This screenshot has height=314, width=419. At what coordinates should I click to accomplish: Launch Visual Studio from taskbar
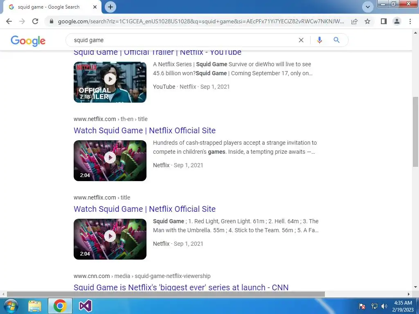coord(86,306)
